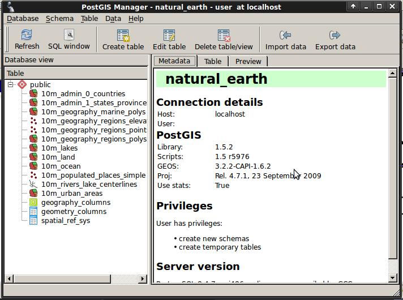The image size is (403, 300).
Task: Click tree horizontal scrollbar left arrow
Action: click(9, 278)
